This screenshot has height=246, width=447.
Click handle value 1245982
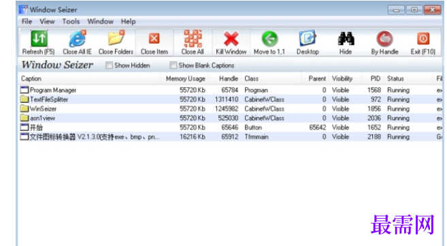coord(227,109)
